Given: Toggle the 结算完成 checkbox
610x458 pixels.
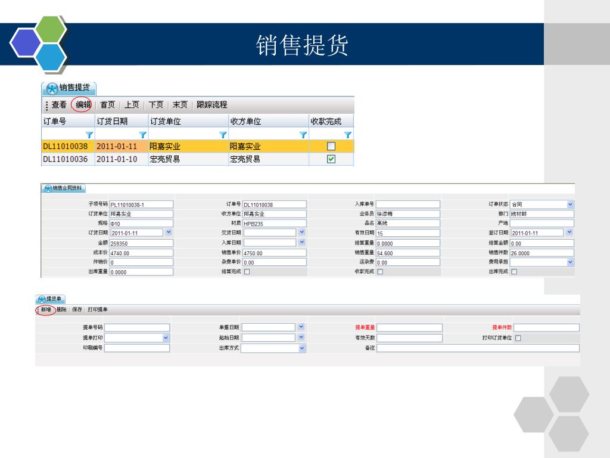Looking at the screenshot, I should [x=247, y=272].
